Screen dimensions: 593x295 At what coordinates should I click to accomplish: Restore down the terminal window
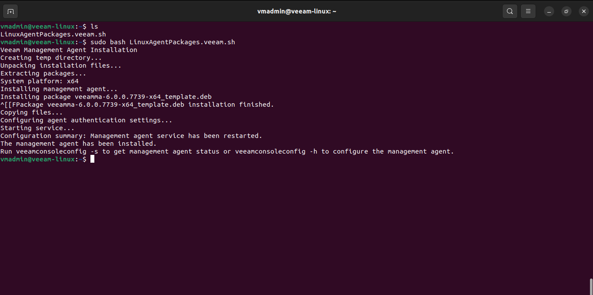point(566,11)
